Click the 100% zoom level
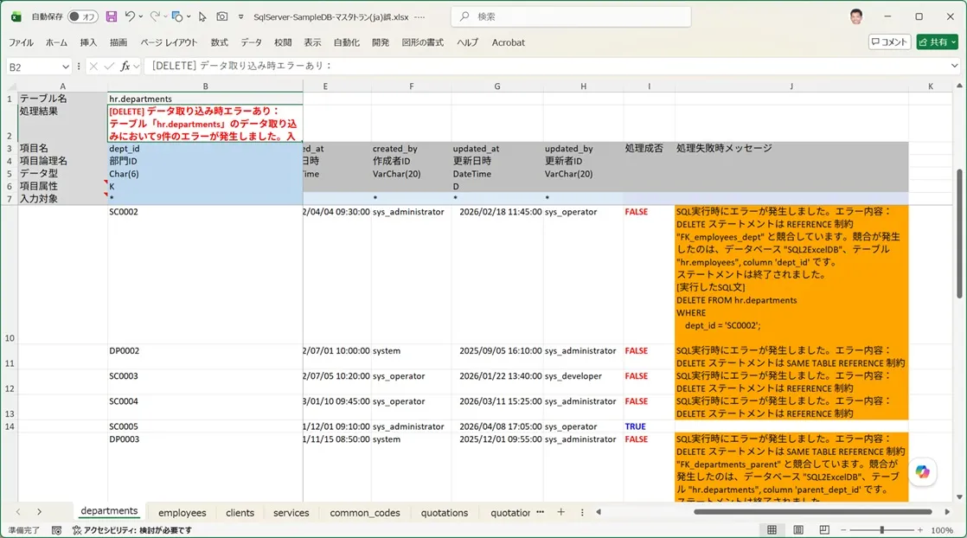The height and width of the screenshot is (538, 967). [942, 530]
